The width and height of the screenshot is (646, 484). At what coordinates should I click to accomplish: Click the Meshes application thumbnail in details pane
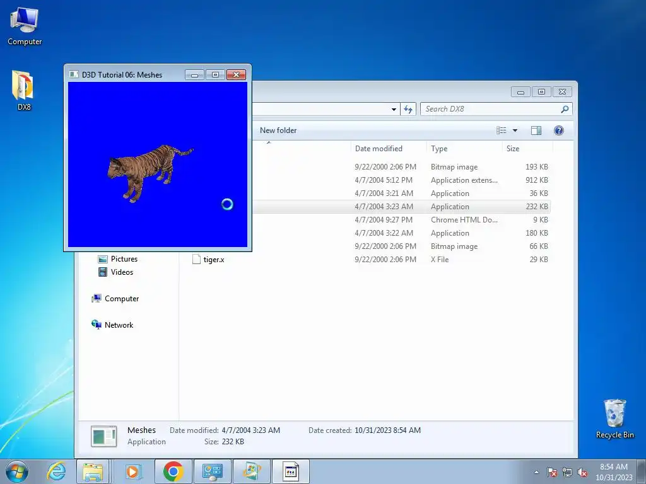tap(104, 436)
